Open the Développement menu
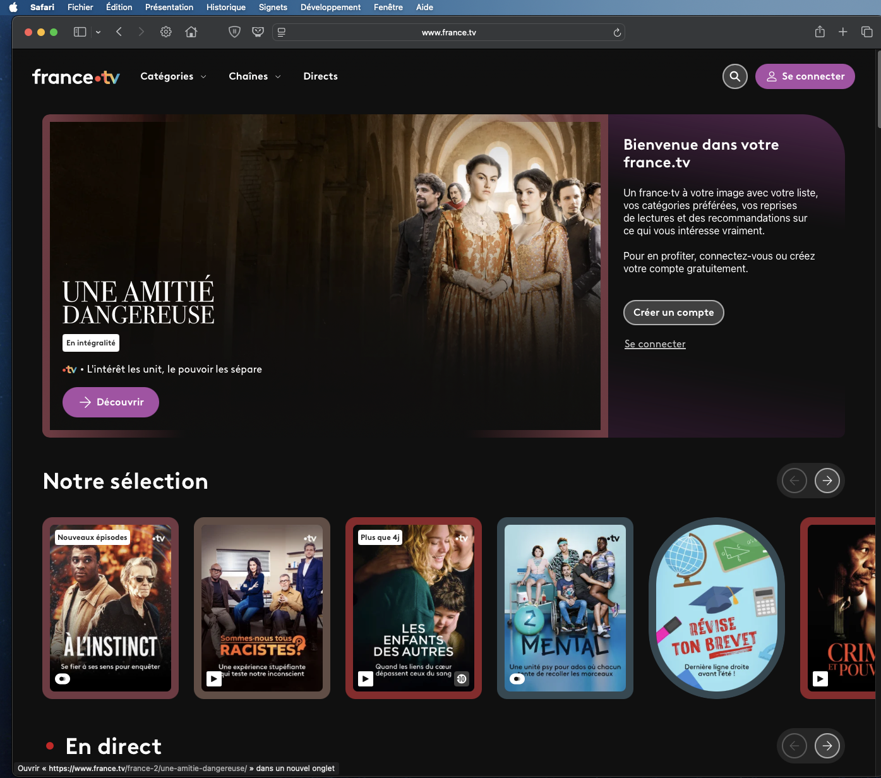Viewport: 881px width, 778px height. 330,8
